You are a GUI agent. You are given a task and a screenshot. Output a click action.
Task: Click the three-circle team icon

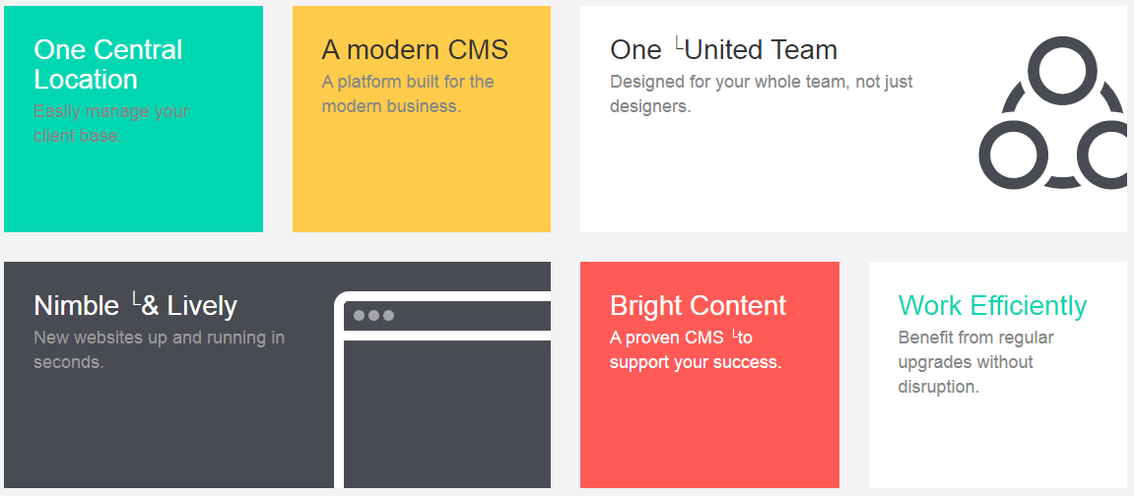(x=1053, y=112)
